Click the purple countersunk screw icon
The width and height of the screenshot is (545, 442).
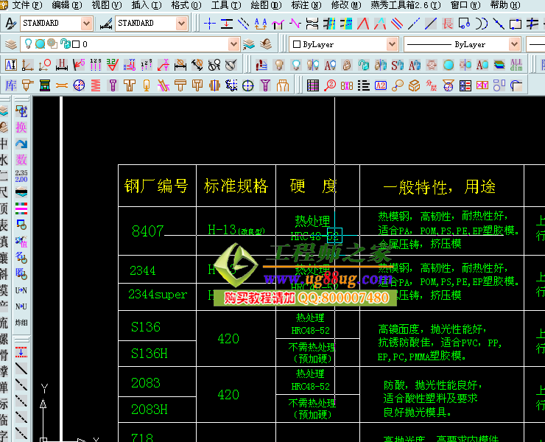(265, 85)
